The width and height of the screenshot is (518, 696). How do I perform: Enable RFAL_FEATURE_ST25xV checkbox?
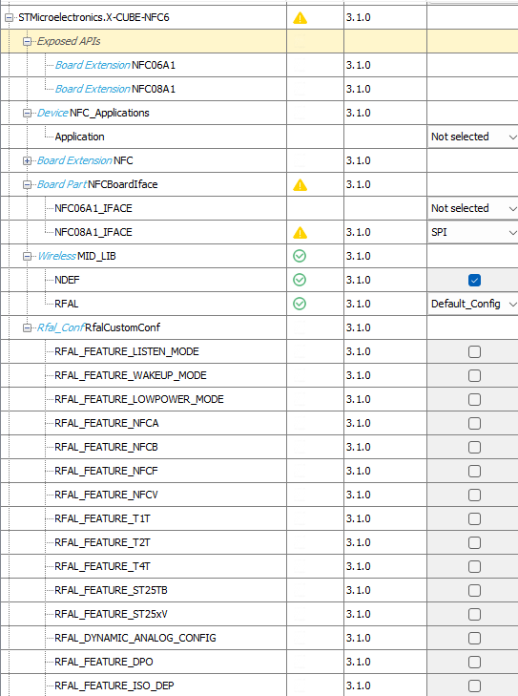coord(474,615)
